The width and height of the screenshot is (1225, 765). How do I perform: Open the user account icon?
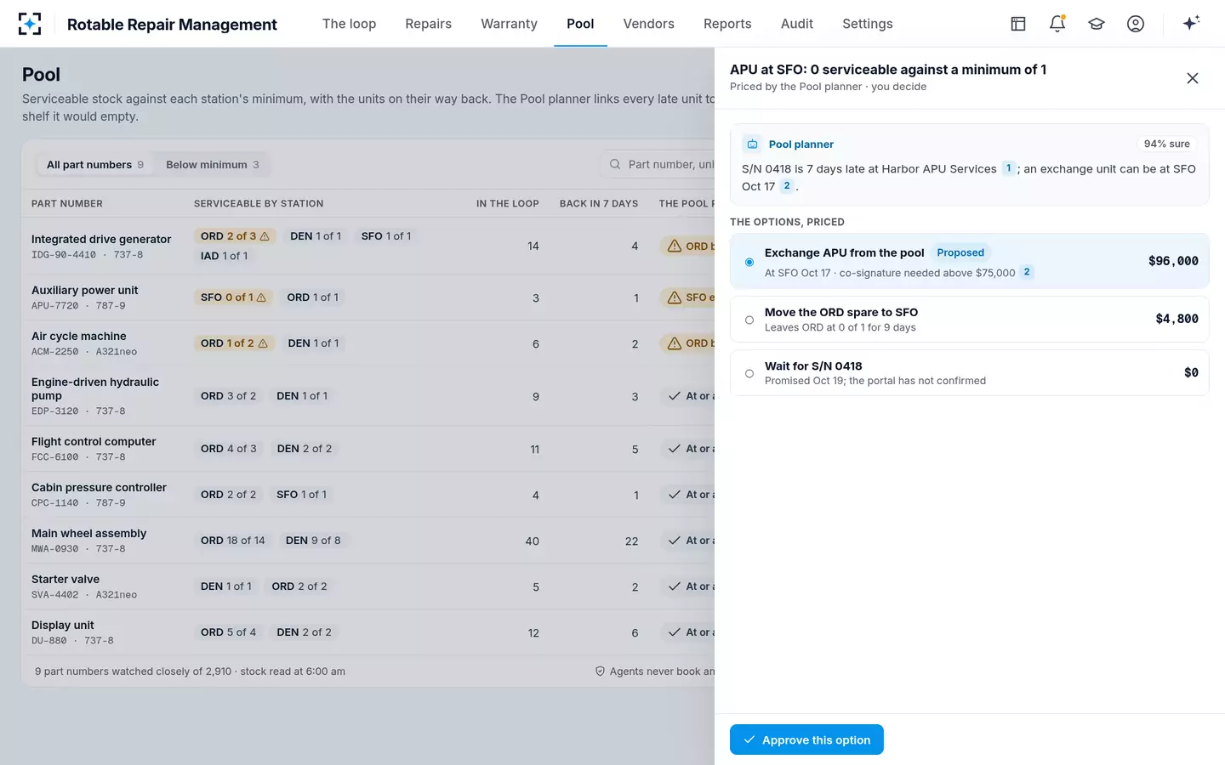pyautogui.click(x=1136, y=24)
